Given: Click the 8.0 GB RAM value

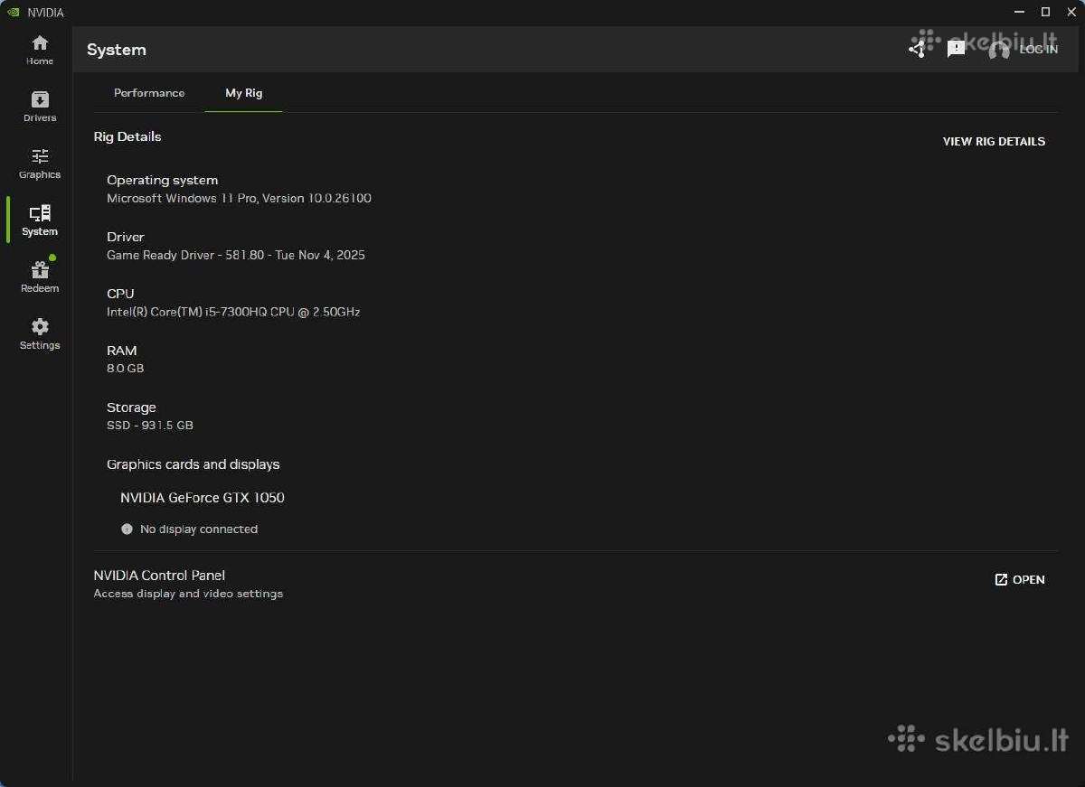Looking at the screenshot, I should 125,369.
